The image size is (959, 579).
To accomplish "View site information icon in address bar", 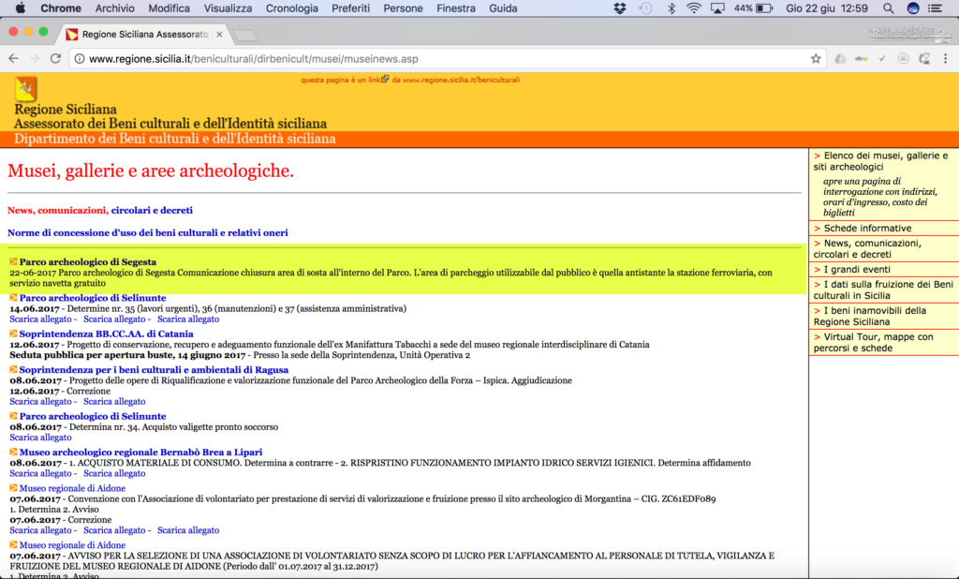I will (x=80, y=59).
